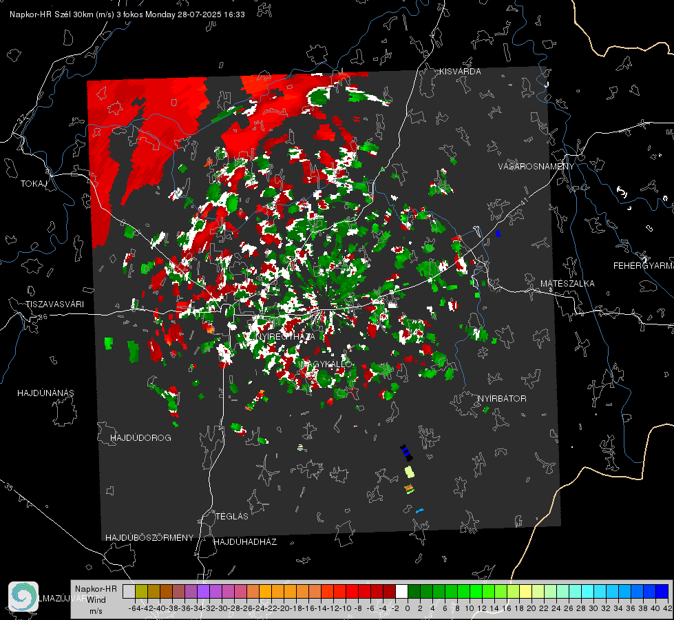The height and width of the screenshot is (620, 674).
Task: Pick the olive swatch next to the grey one
Action: pos(141,591)
